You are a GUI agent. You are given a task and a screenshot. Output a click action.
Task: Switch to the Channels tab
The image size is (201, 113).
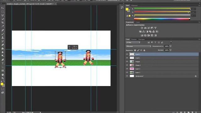click(134, 39)
